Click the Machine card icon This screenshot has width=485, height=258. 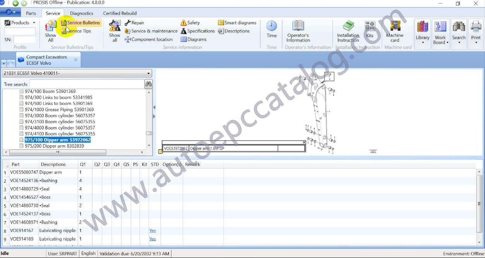[395, 27]
